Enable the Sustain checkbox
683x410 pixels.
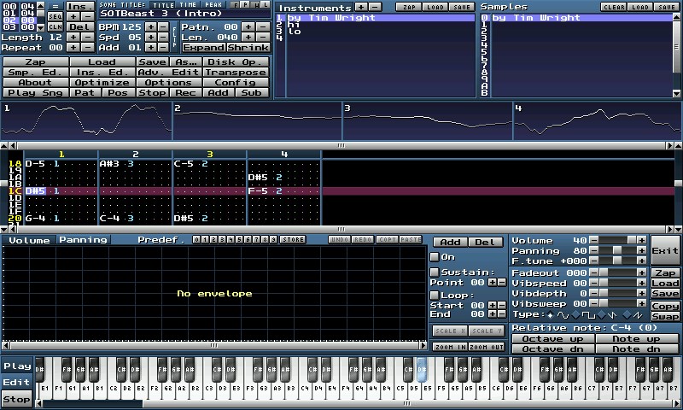click(435, 272)
